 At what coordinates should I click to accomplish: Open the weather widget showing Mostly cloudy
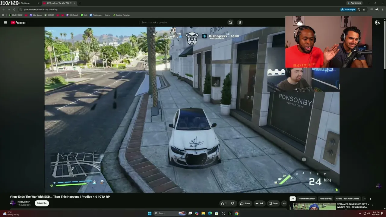click(11, 213)
